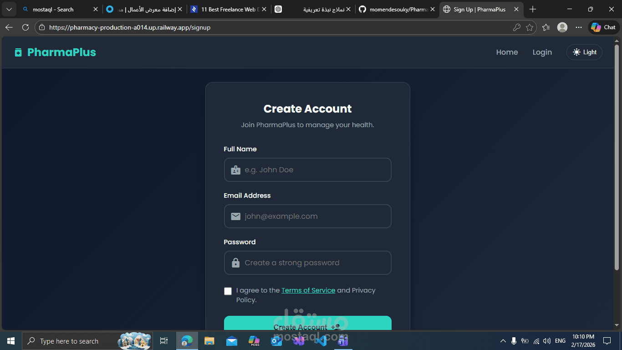Close the Sign Up | PharmaPlus tab
Image resolution: width=622 pixels, height=350 pixels.
point(516,9)
